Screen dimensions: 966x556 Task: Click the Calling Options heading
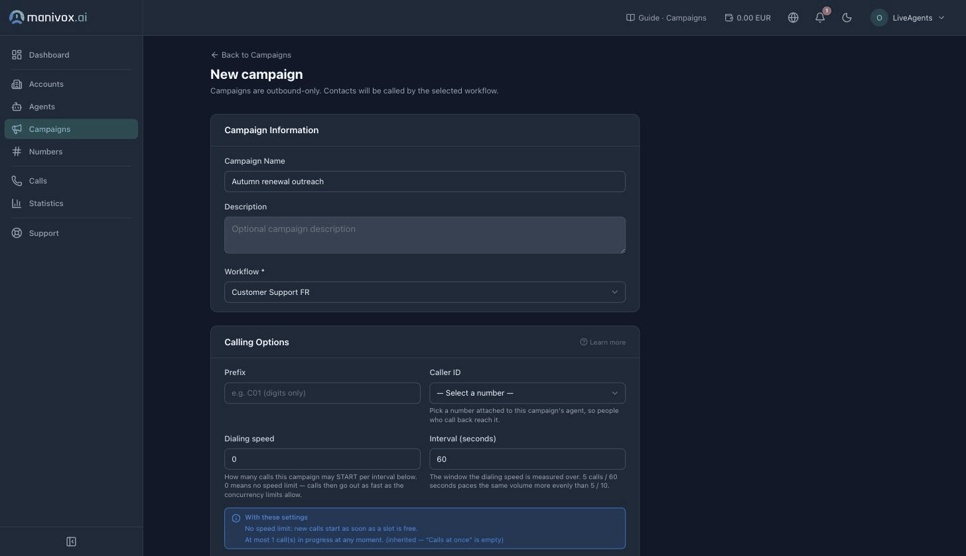[x=257, y=342]
